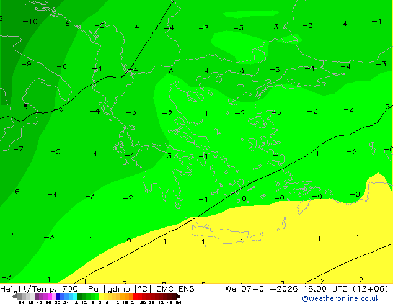Click the '(12+06)' forecast offset text
The image size is (393, 304).
(371, 289)
